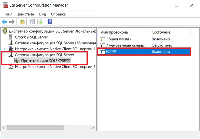Sort by the Состояние column header
Screen dimensions: 200x139
(170, 32)
